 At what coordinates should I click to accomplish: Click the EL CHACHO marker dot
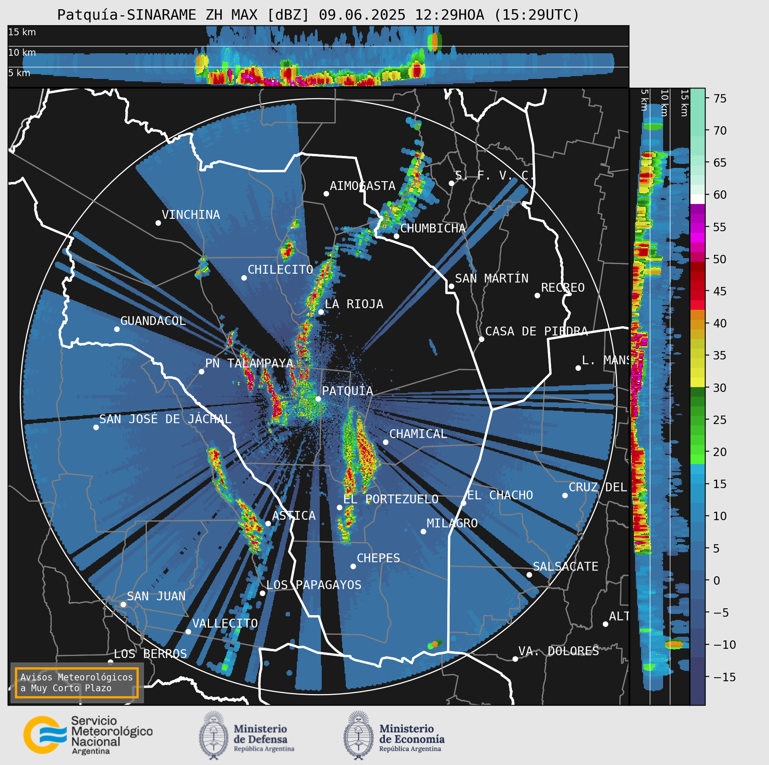463,503
